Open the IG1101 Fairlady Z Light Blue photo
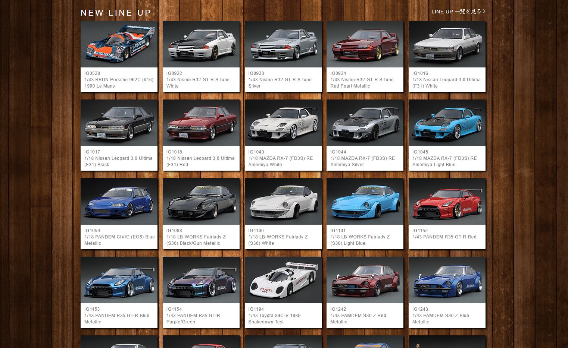Image resolution: width=568 pixels, height=348 pixels. click(365, 202)
